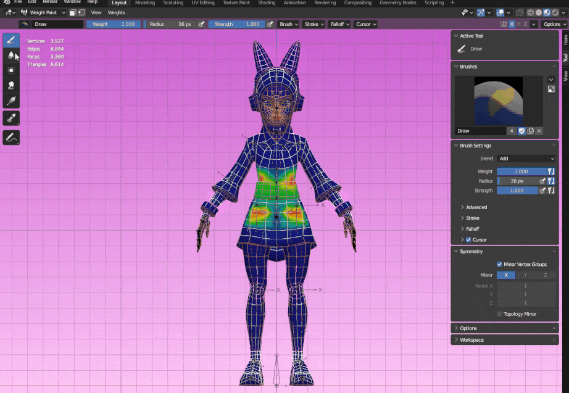Select the Average tool in the toolbar
Viewport: 569px width, 393px height.
tap(11, 70)
